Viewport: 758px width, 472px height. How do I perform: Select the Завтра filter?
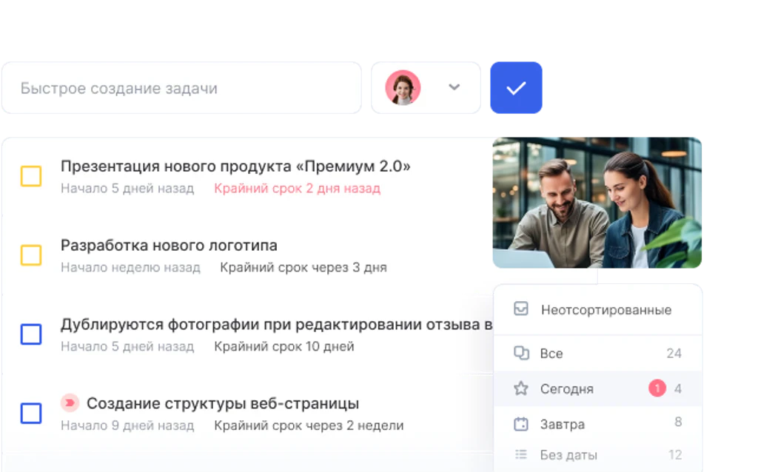click(598, 424)
